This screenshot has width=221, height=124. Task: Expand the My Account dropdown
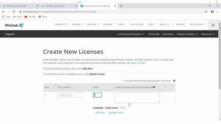[x=198, y=24]
